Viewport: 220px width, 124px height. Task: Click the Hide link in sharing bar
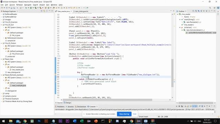pyautogui.click(x=134, y=114)
